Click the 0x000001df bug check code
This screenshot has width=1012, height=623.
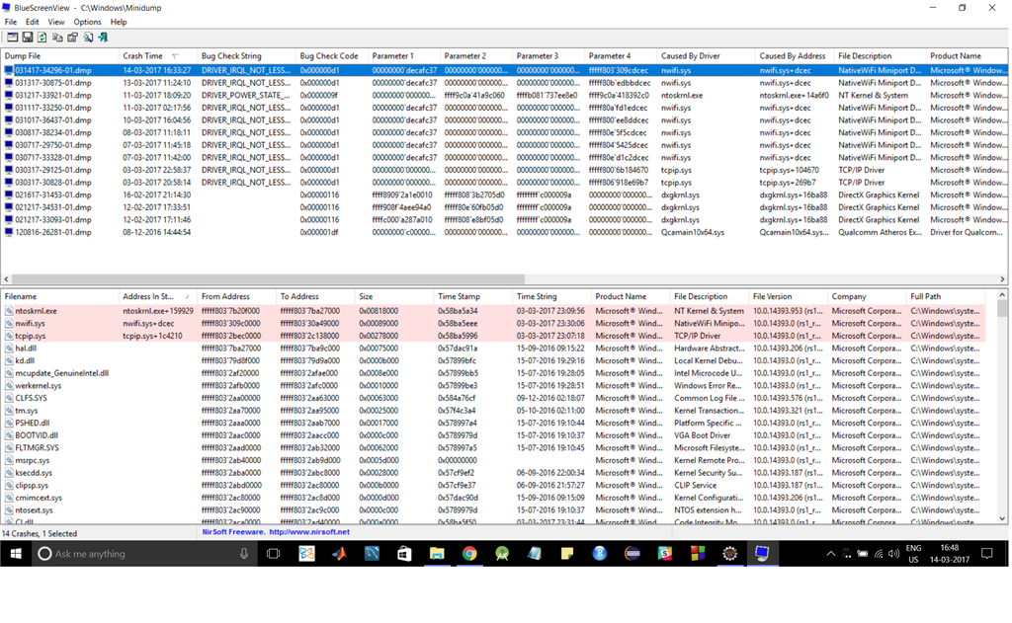click(x=319, y=232)
